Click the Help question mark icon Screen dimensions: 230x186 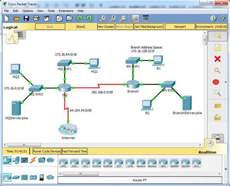223,18
